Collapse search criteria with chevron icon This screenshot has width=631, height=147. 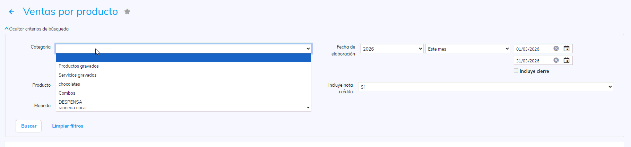(7, 29)
